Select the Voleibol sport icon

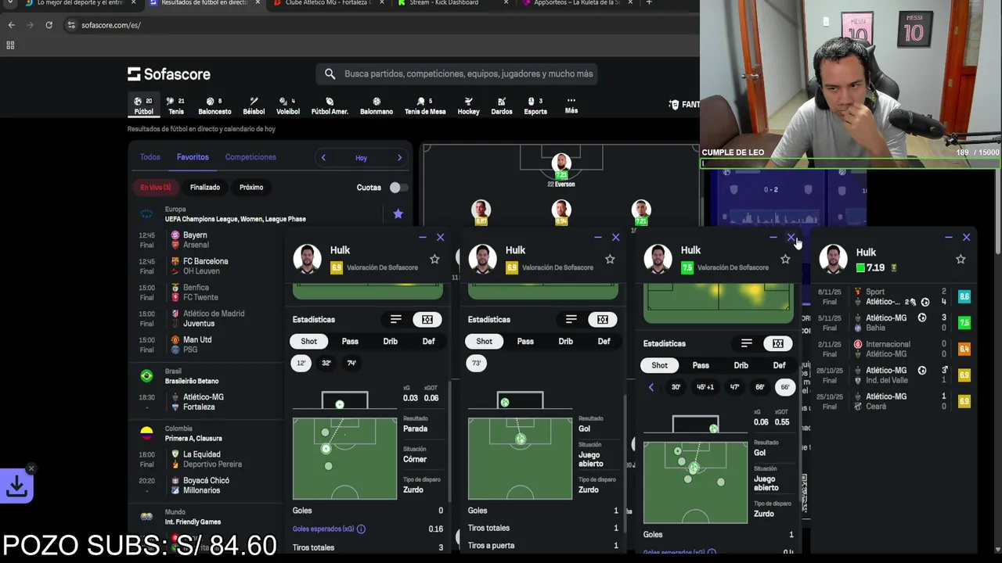point(288,106)
